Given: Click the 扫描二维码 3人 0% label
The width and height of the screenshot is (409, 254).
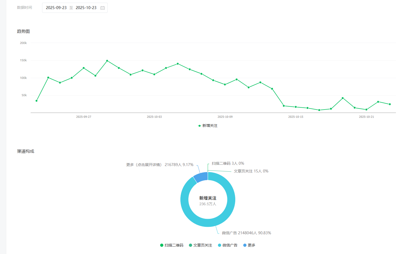Looking at the screenshot, I should coord(228,163).
